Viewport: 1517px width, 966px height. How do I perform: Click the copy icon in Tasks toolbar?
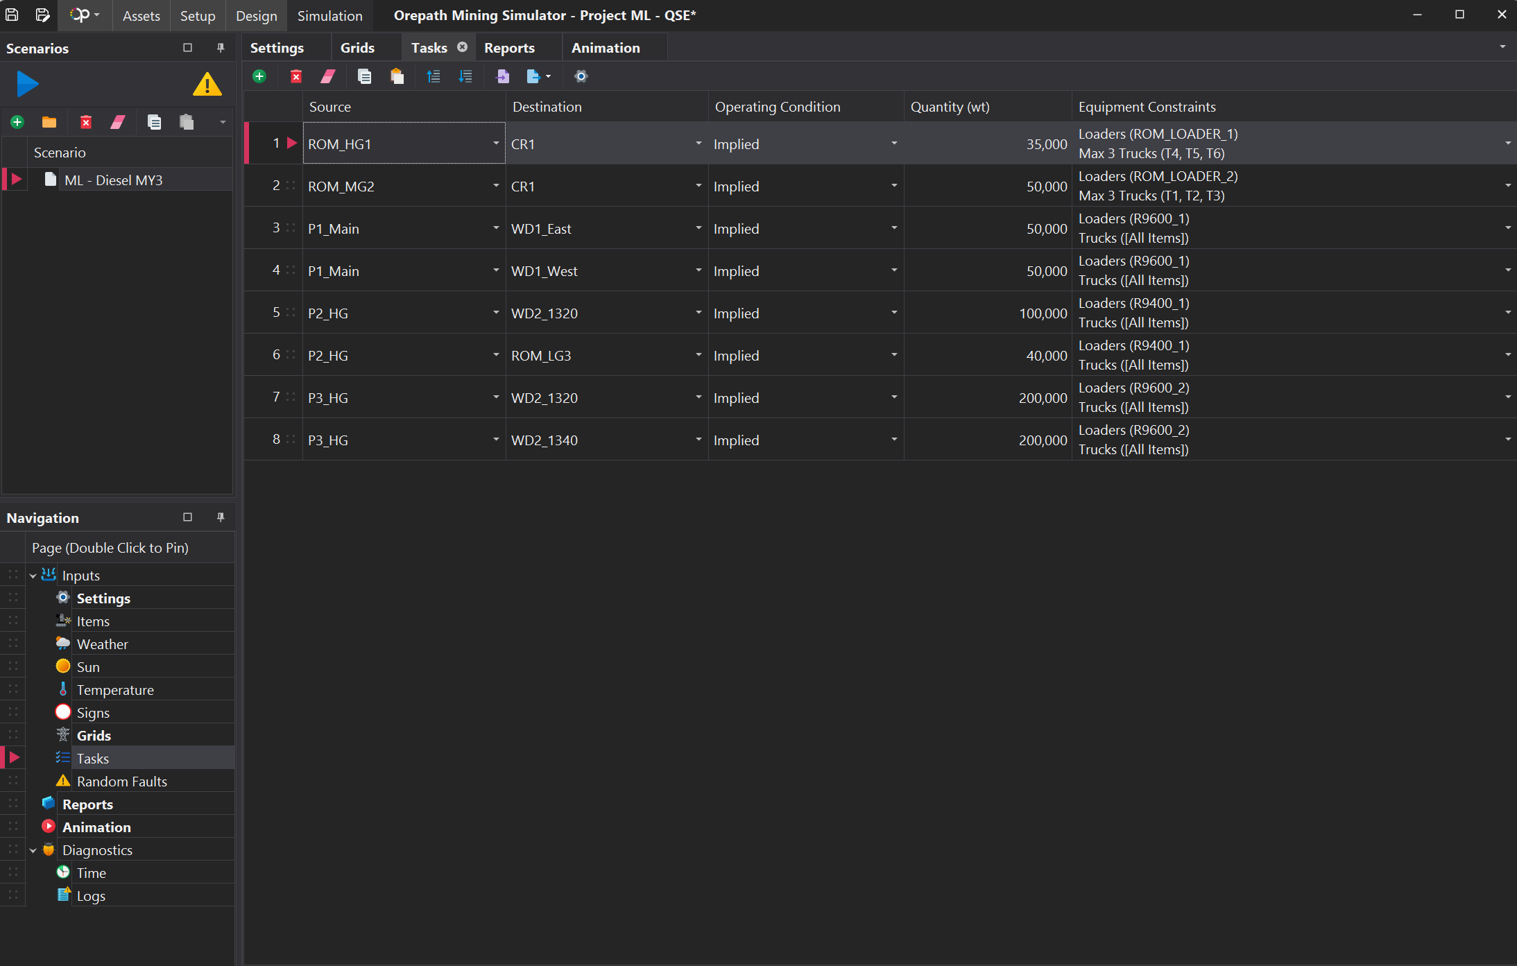pyautogui.click(x=364, y=76)
